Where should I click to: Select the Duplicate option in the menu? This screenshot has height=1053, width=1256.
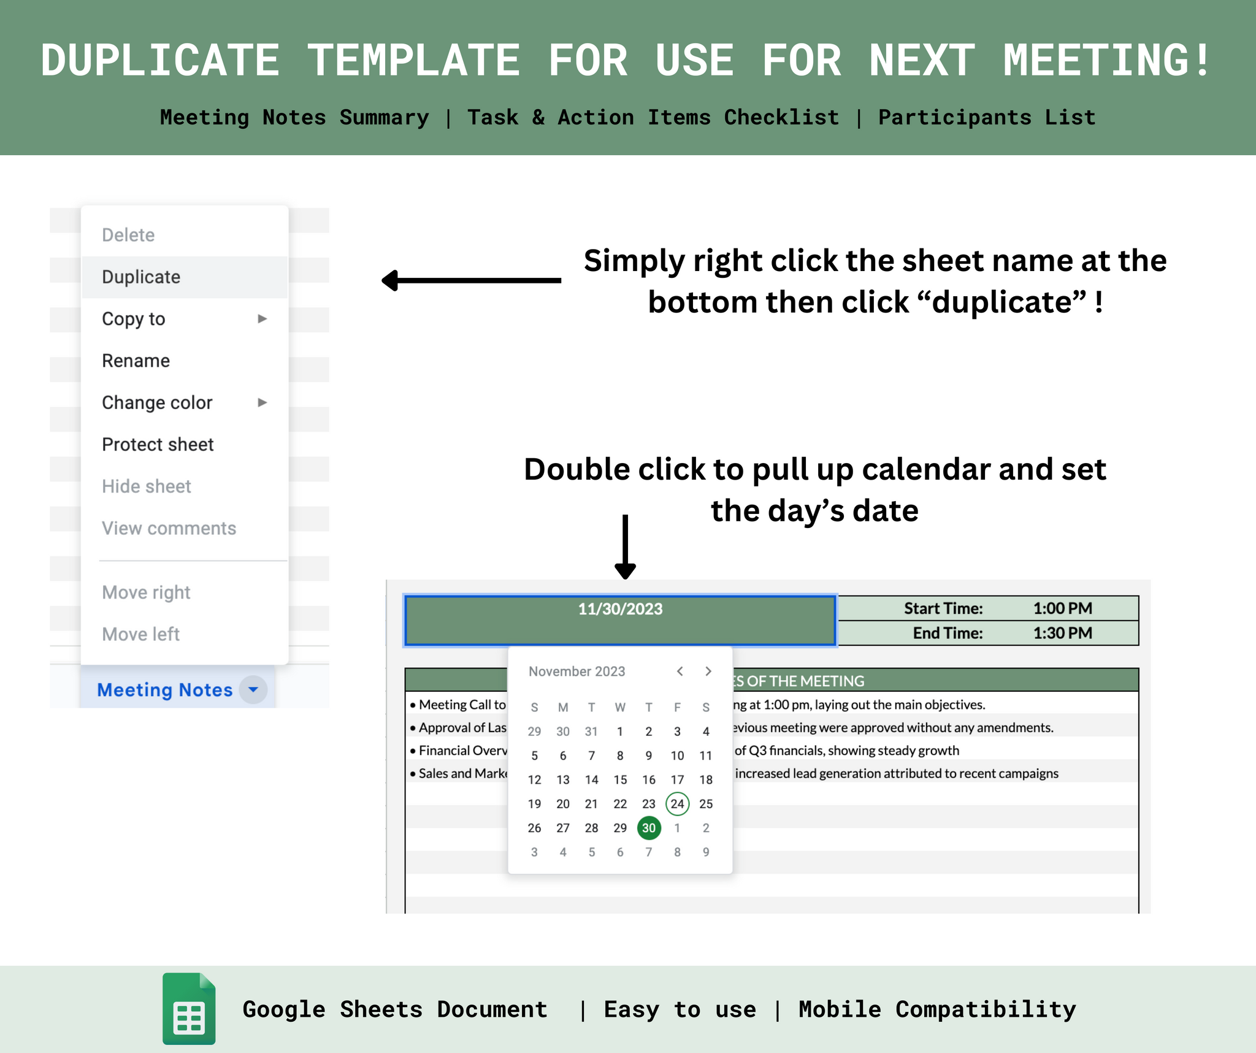(140, 277)
